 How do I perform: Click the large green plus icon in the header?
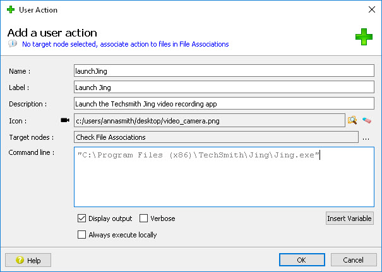point(364,38)
